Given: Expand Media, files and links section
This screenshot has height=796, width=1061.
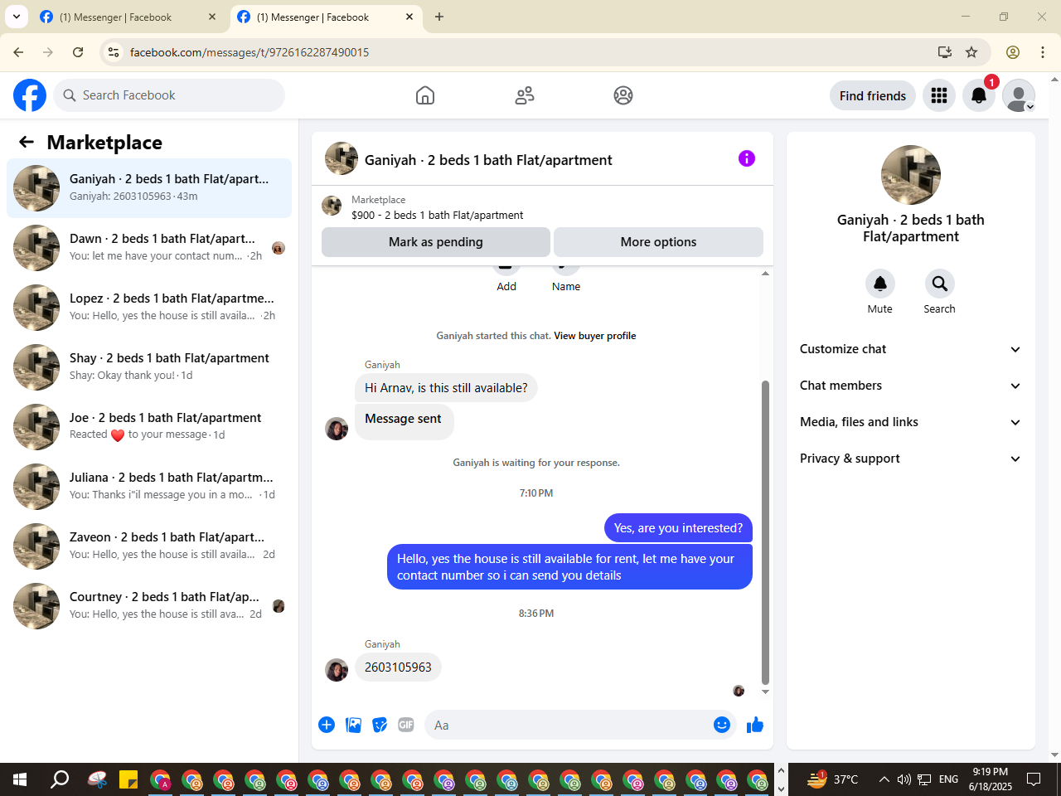Looking at the screenshot, I should tap(911, 422).
